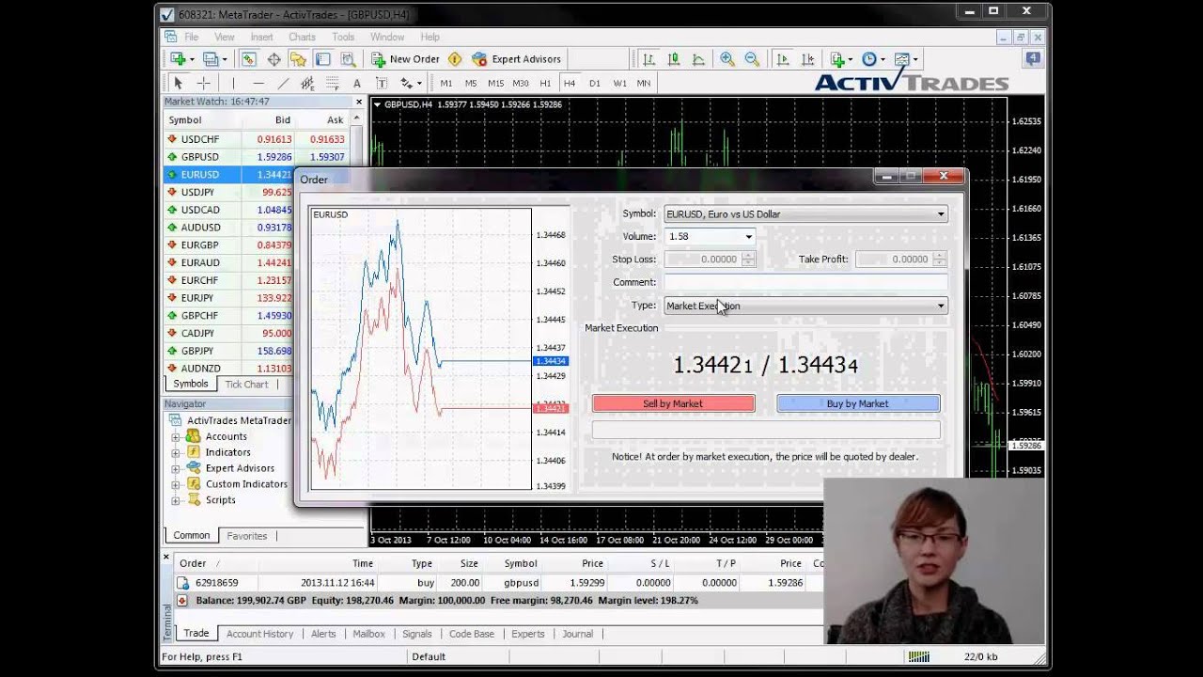
Task: Expand the Indicators node in Navigator
Action: coord(175,453)
